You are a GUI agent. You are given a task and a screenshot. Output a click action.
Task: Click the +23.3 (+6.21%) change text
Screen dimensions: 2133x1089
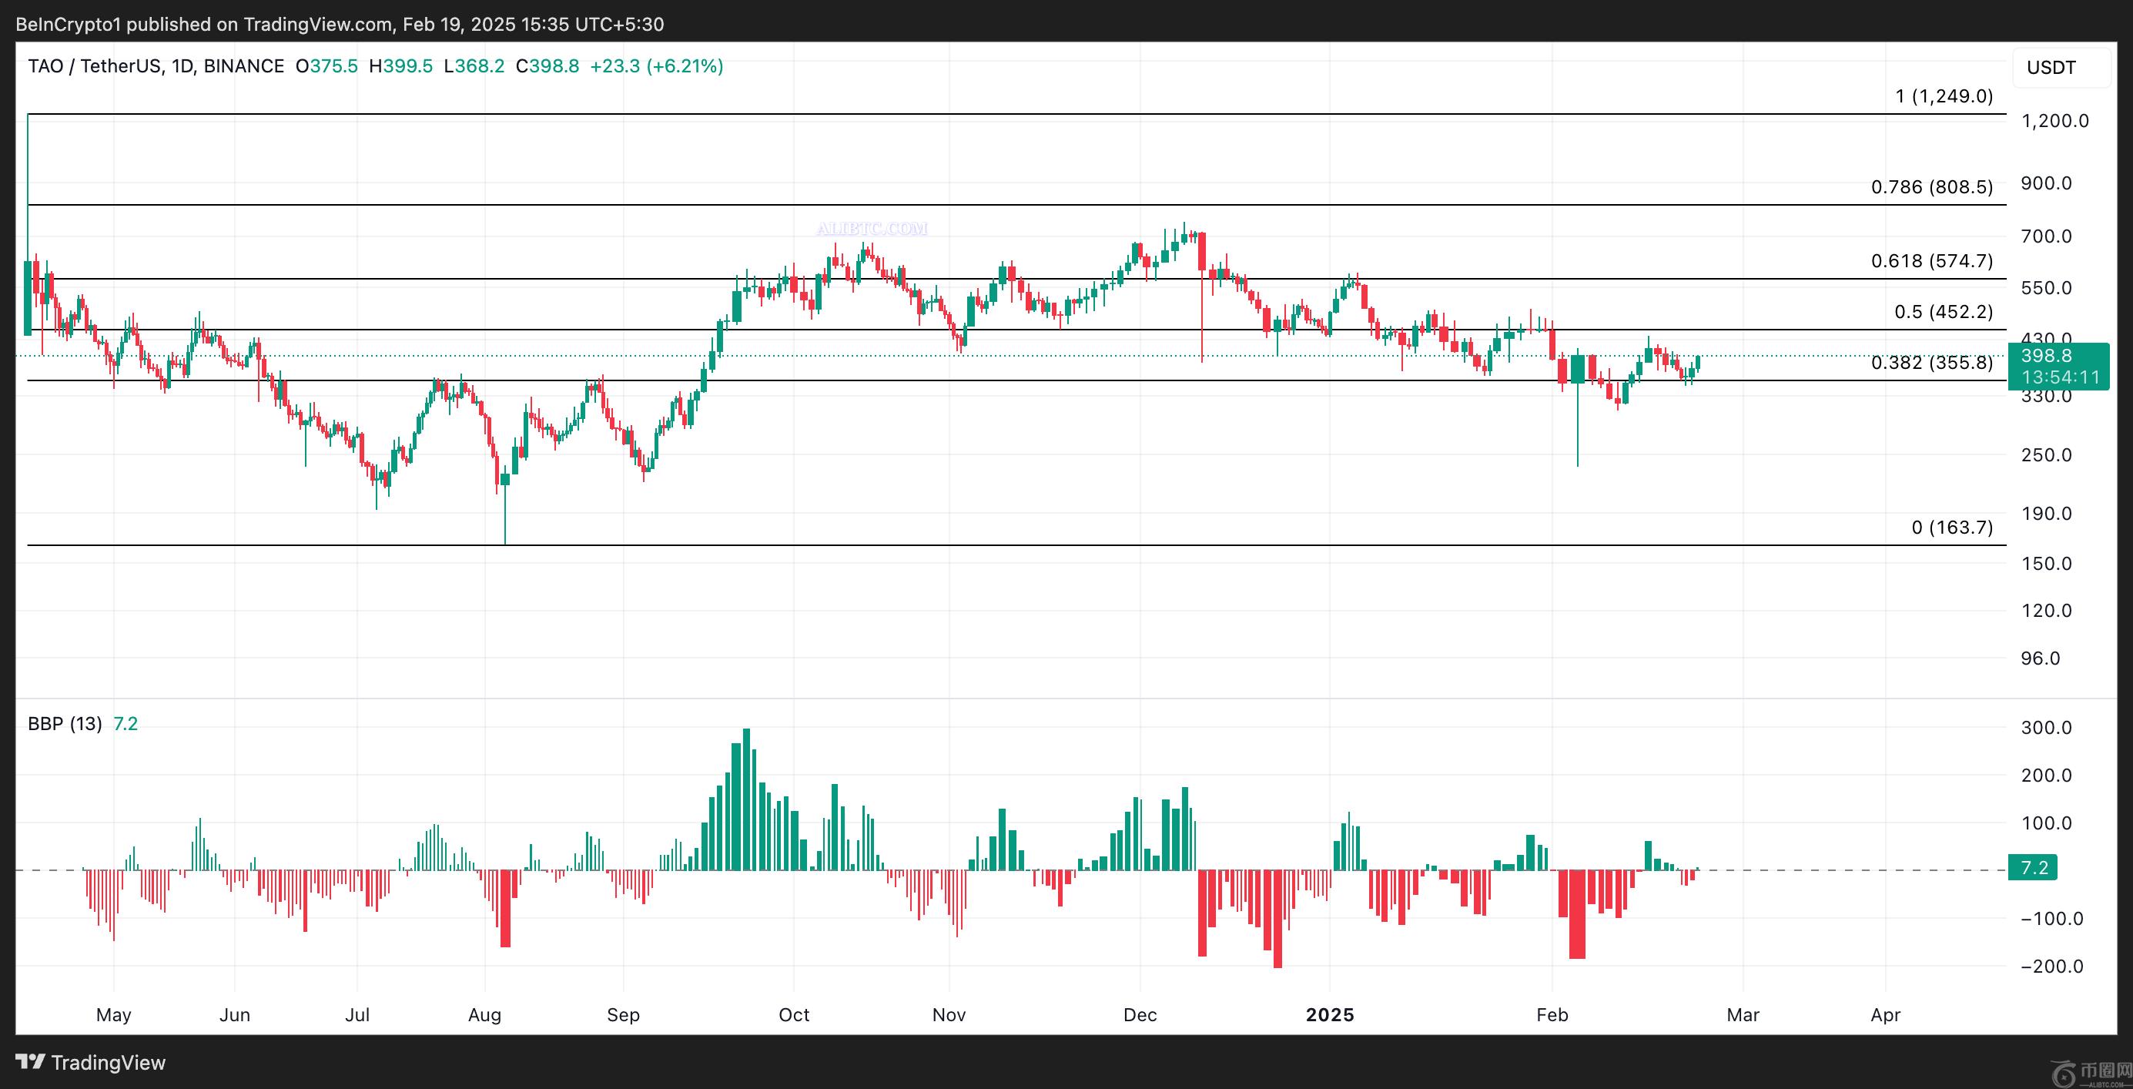point(656,66)
